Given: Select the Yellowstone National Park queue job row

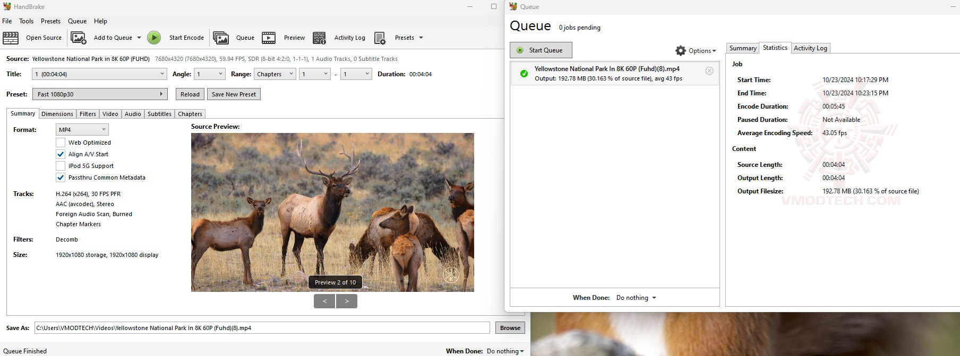Looking at the screenshot, I should (x=615, y=74).
